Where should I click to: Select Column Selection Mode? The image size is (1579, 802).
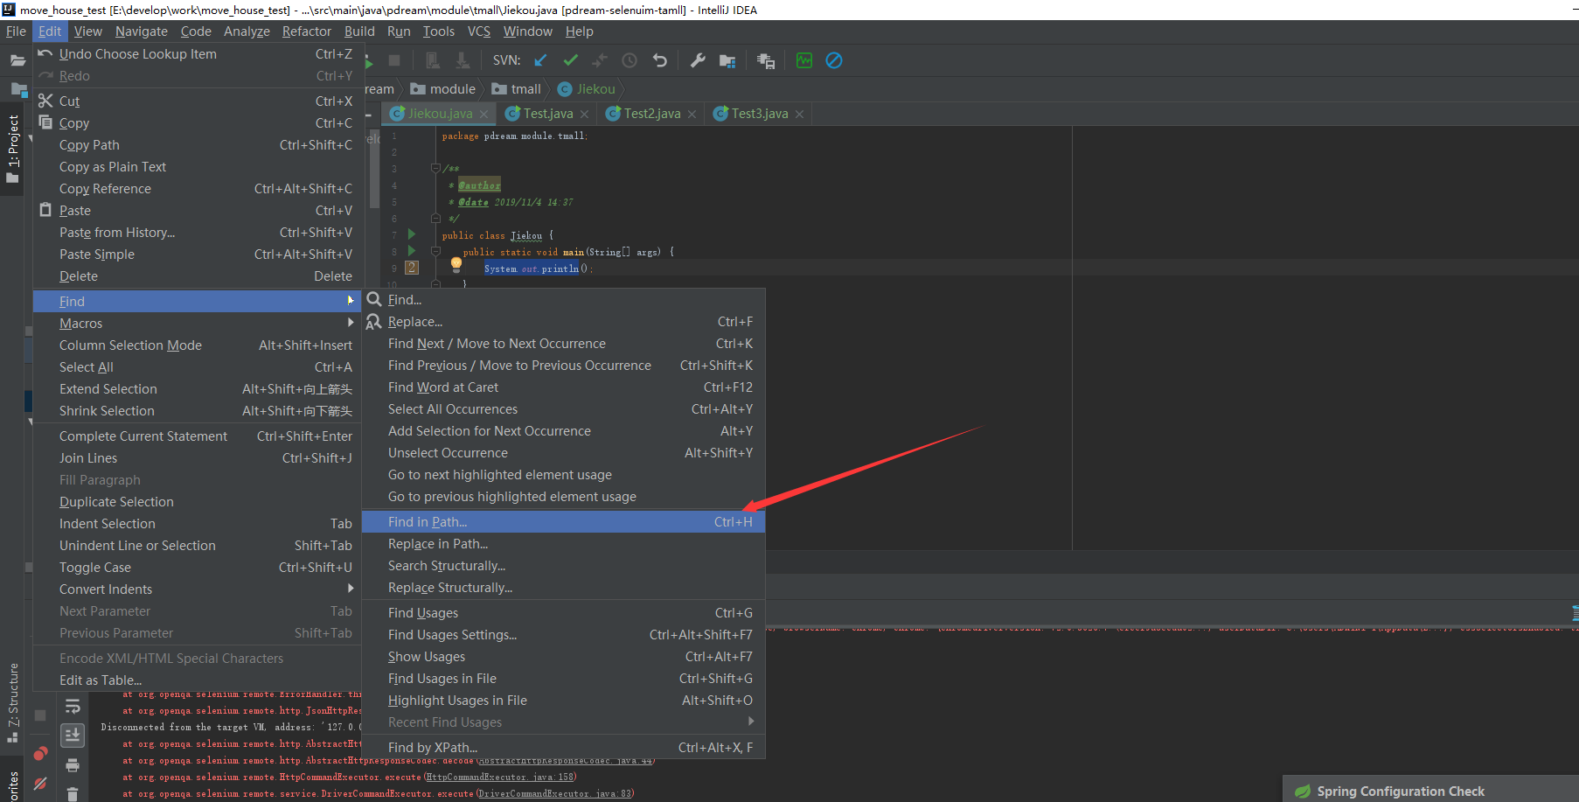(x=198, y=345)
